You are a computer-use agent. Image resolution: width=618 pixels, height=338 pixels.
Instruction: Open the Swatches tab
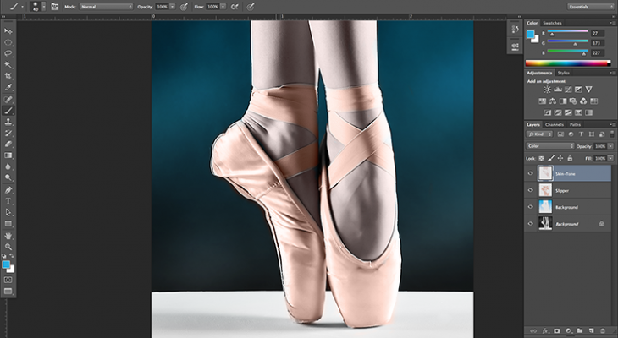[x=552, y=23]
